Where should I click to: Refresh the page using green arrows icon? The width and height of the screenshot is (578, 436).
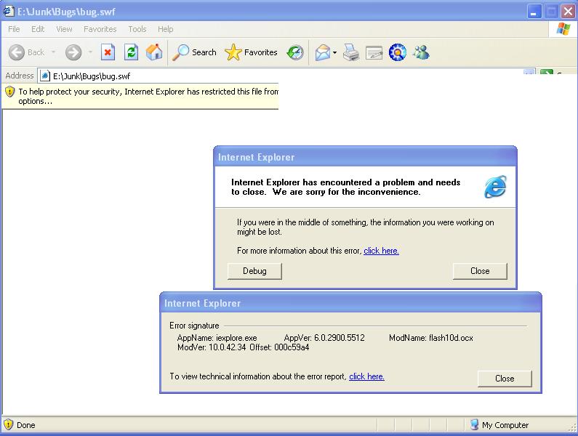point(131,52)
